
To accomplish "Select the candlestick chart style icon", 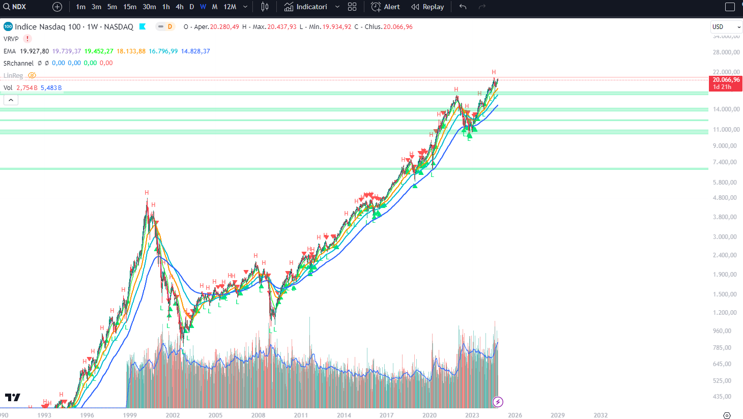I will (264, 7).
